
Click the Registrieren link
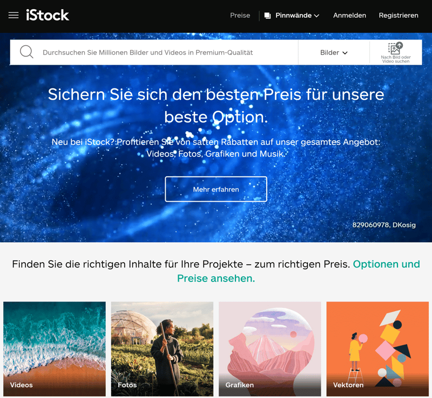[399, 16]
